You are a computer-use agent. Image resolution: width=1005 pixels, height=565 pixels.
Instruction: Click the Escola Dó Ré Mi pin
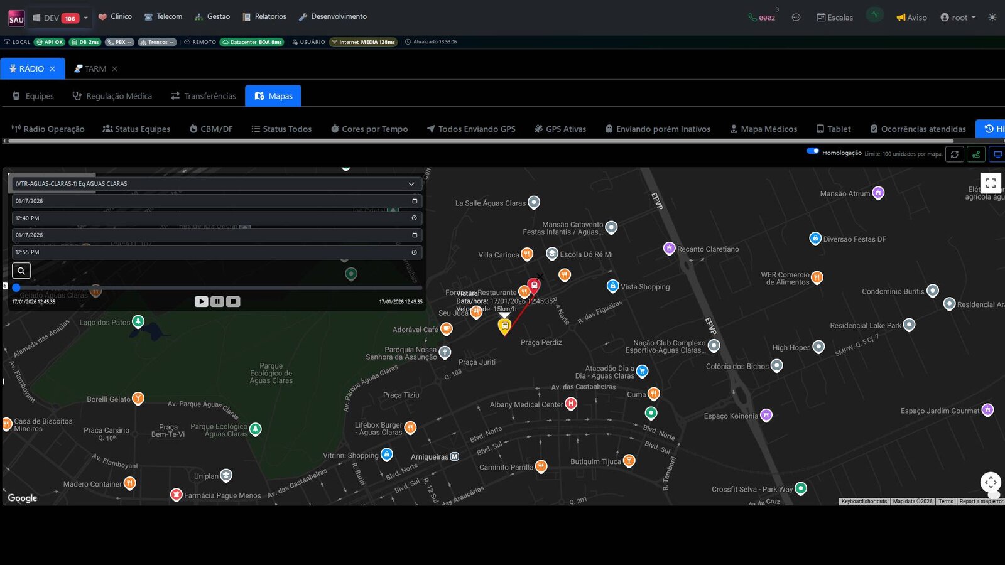(552, 253)
